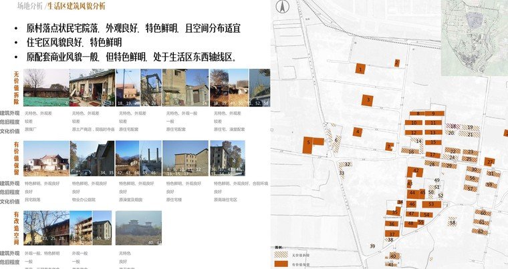Viewport: 508px width, 269px height.
Task: Open the photo above 原高端住宅区
Action: 227,158
